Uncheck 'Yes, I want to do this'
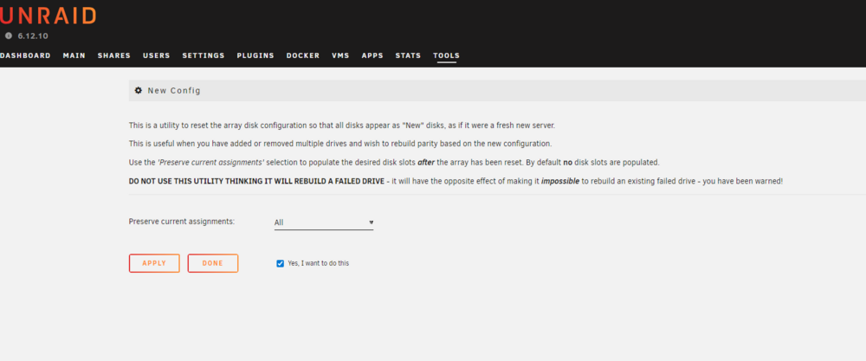This screenshot has width=866, height=361. tap(280, 263)
